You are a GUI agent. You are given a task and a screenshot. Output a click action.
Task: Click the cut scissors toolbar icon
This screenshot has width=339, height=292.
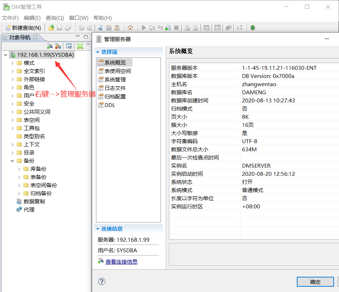pyautogui.click(x=101, y=28)
